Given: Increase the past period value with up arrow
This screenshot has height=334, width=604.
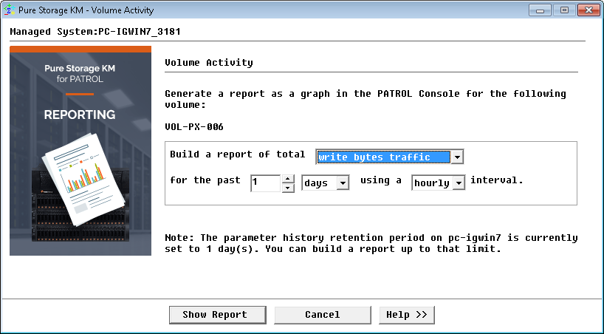Looking at the screenshot, I should point(288,179).
